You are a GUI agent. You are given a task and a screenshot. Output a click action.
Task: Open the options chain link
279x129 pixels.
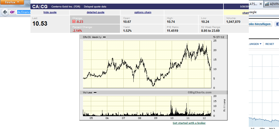click(x=143, y=12)
